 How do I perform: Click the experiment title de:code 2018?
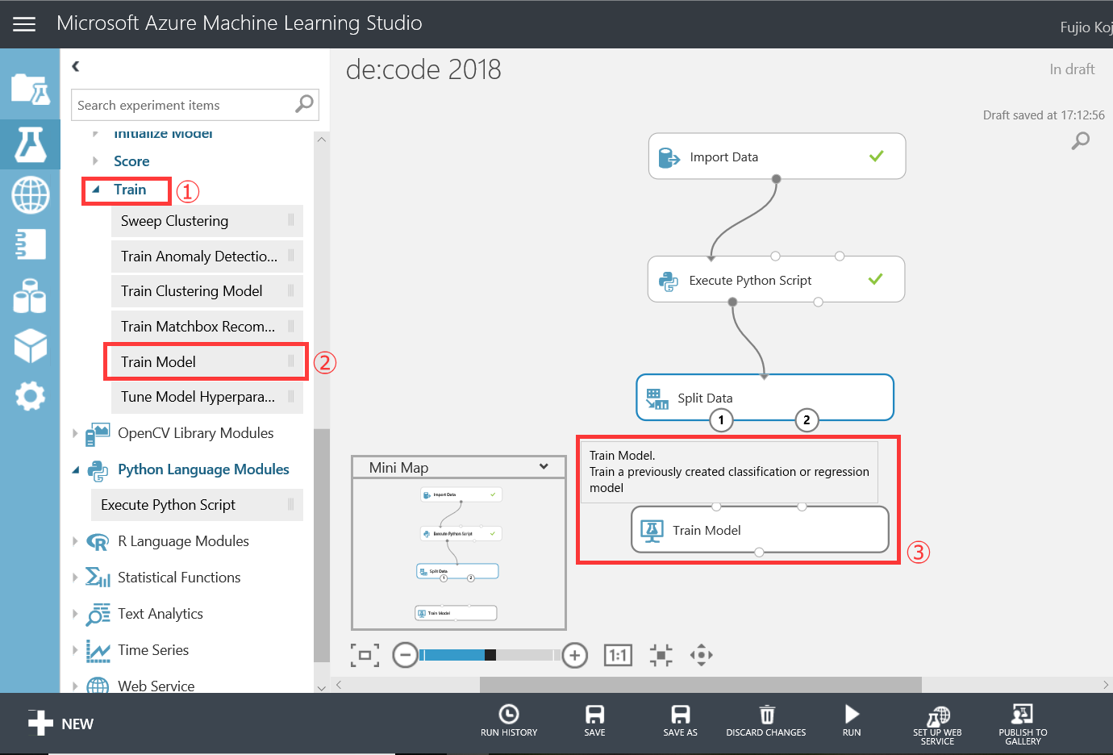coord(423,69)
